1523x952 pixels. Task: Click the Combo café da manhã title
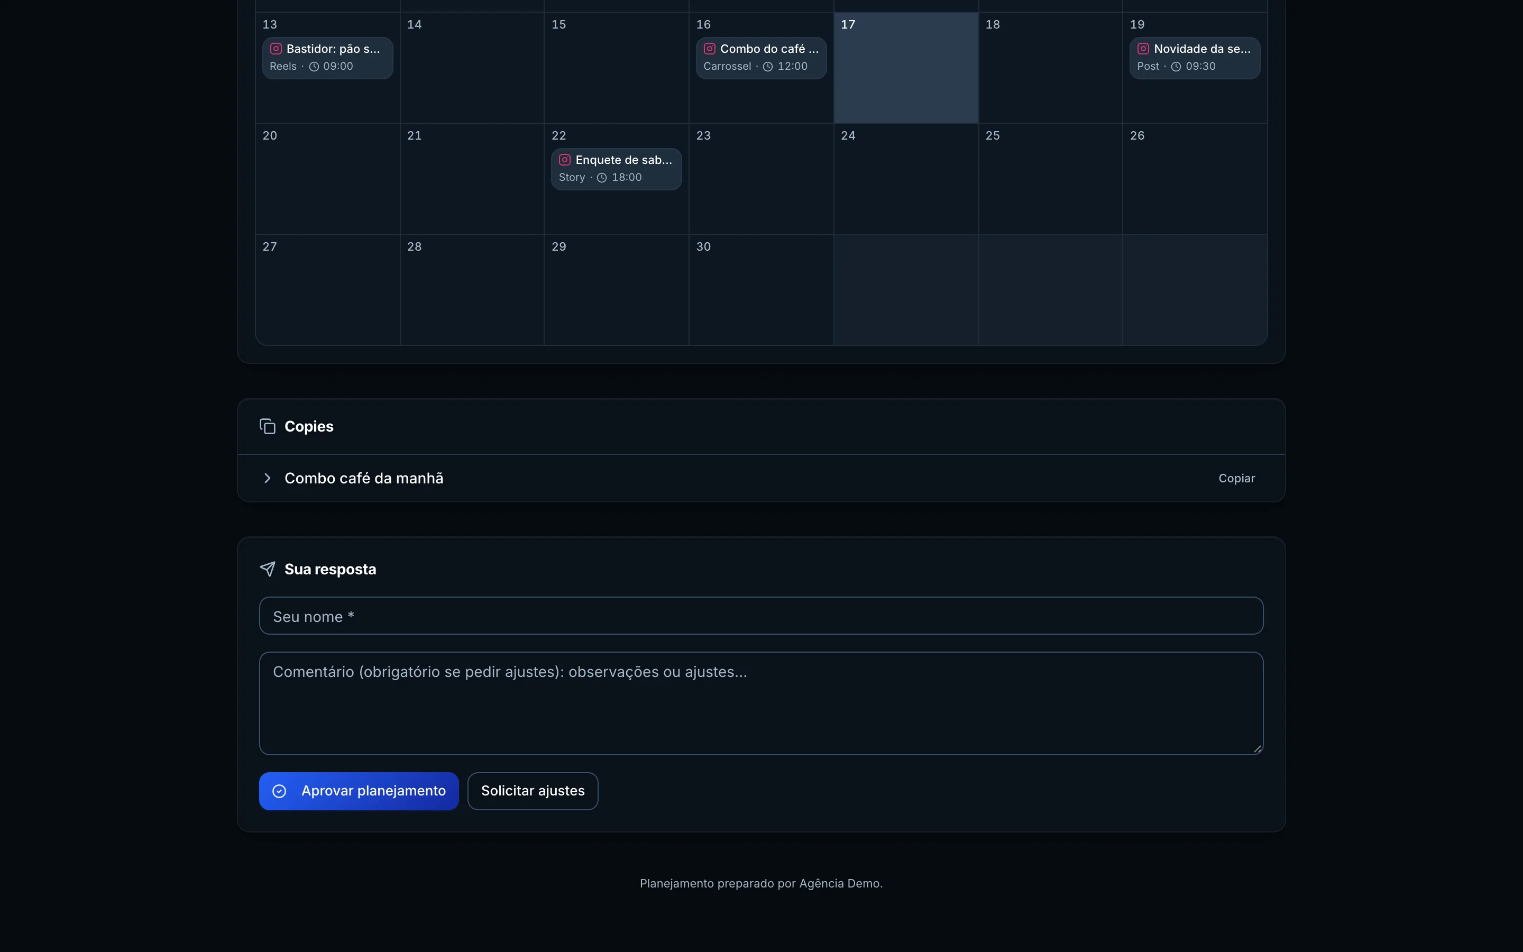pos(364,479)
